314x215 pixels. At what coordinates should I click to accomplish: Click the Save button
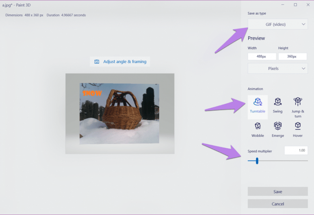tap(277, 192)
